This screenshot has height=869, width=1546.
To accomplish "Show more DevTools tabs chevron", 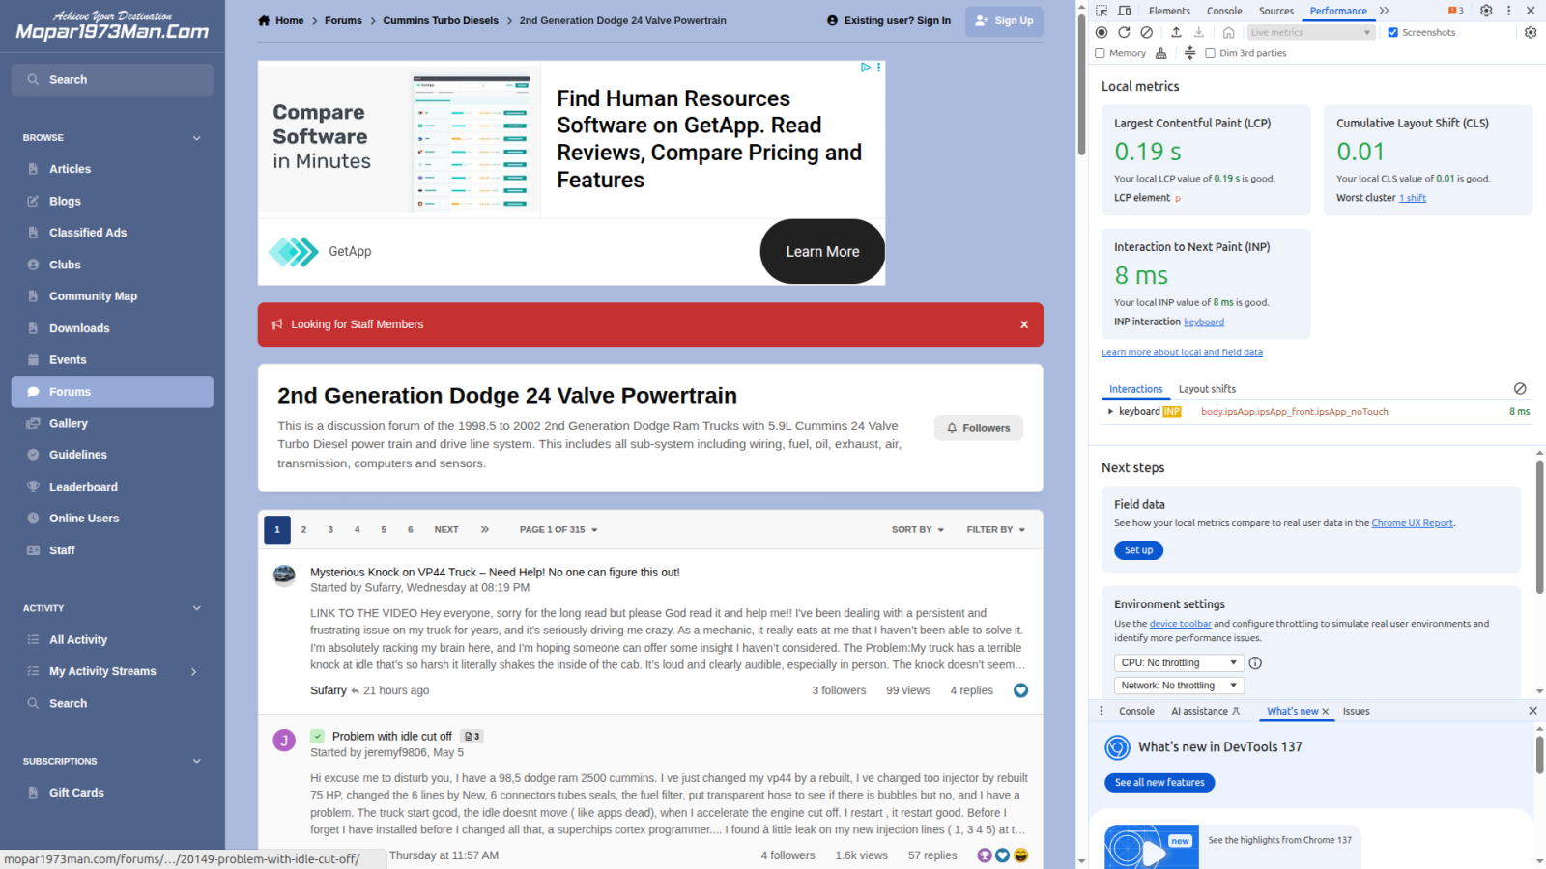I will (1384, 11).
